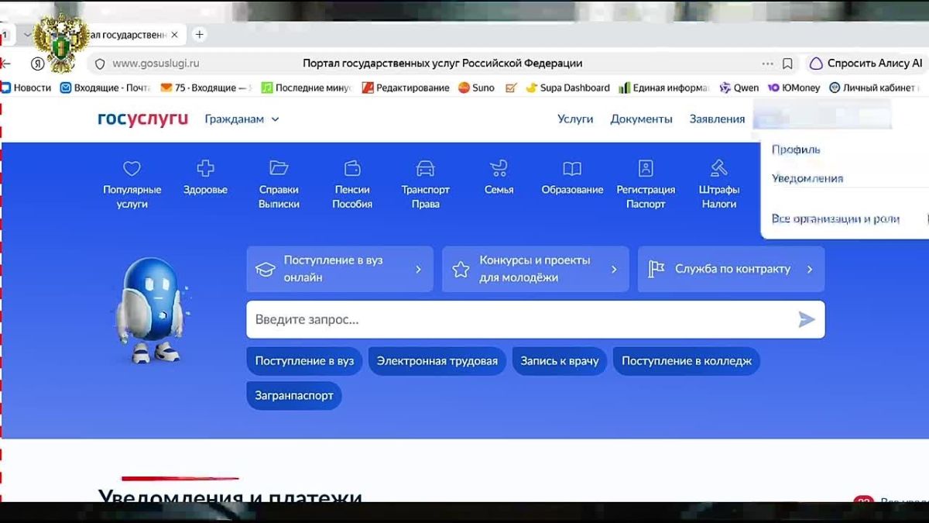The height and width of the screenshot is (523, 929).
Task: Open the Новости bookmark
Action: [26, 88]
